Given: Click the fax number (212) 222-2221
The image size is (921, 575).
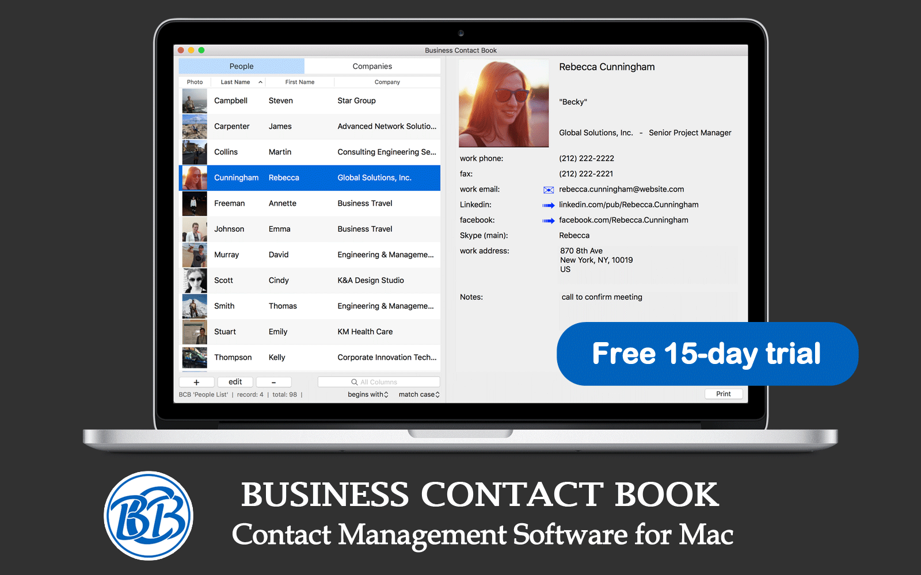Looking at the screenshot, I should (x=586, y=174).
